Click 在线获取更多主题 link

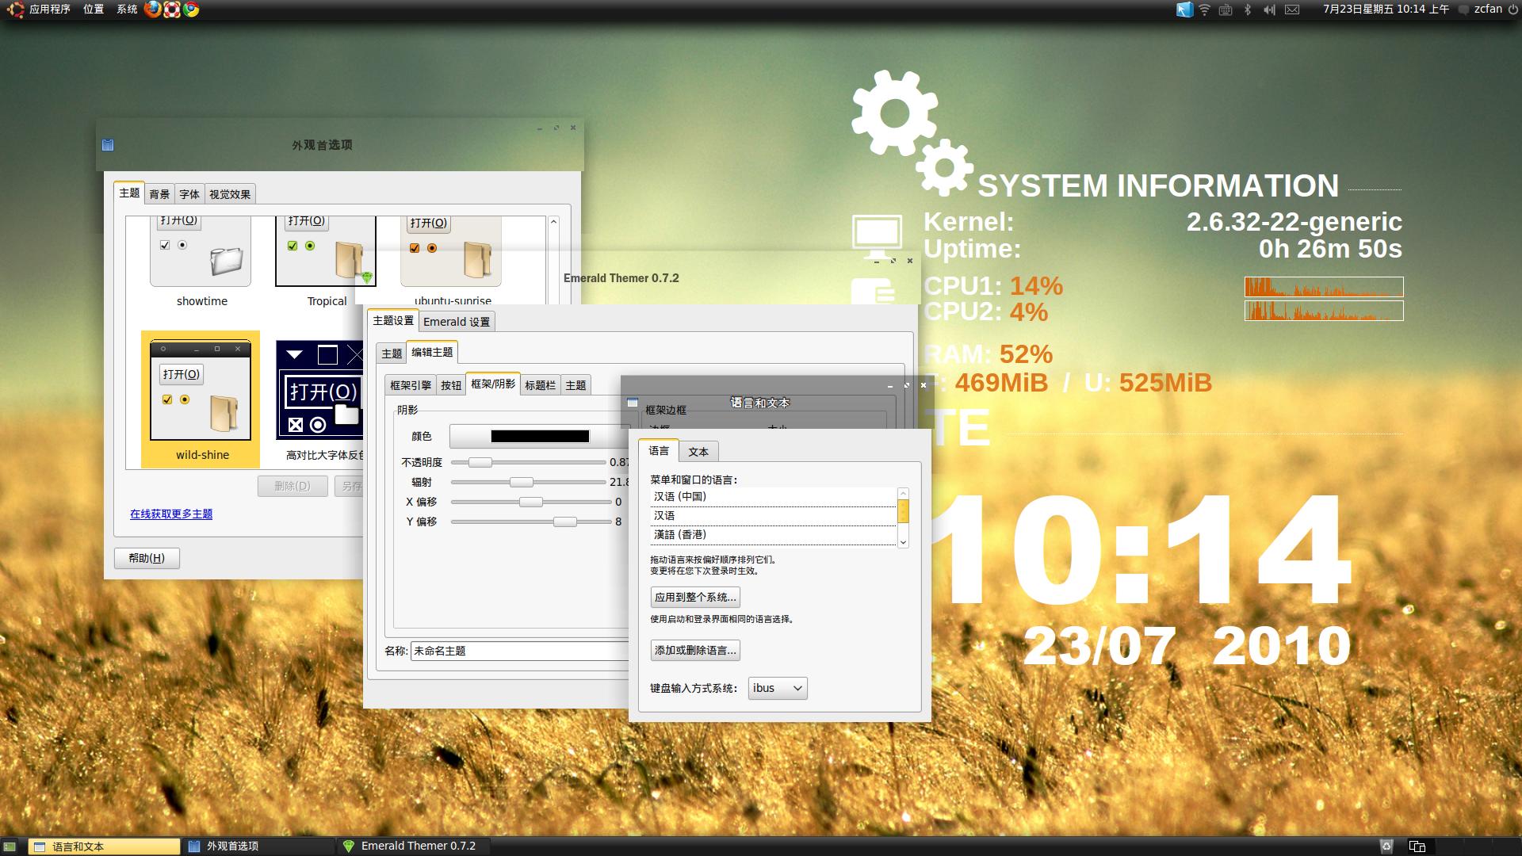[171, 514]
